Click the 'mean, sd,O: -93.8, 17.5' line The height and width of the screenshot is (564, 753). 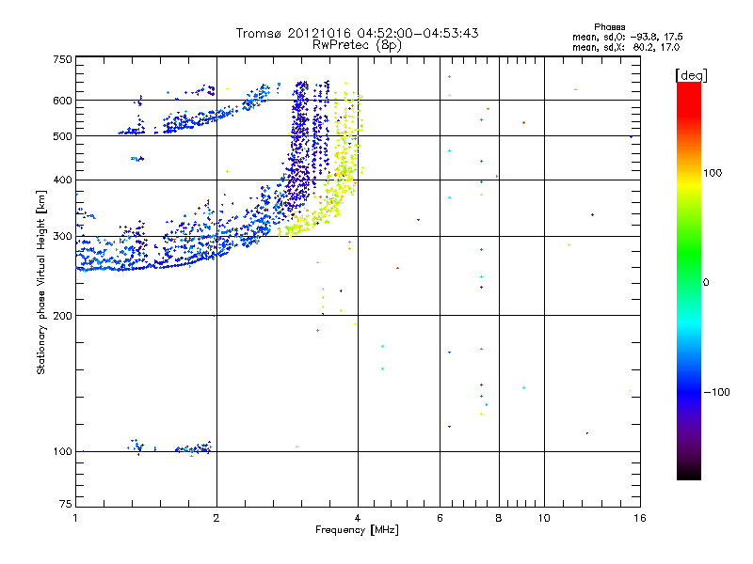627,37
